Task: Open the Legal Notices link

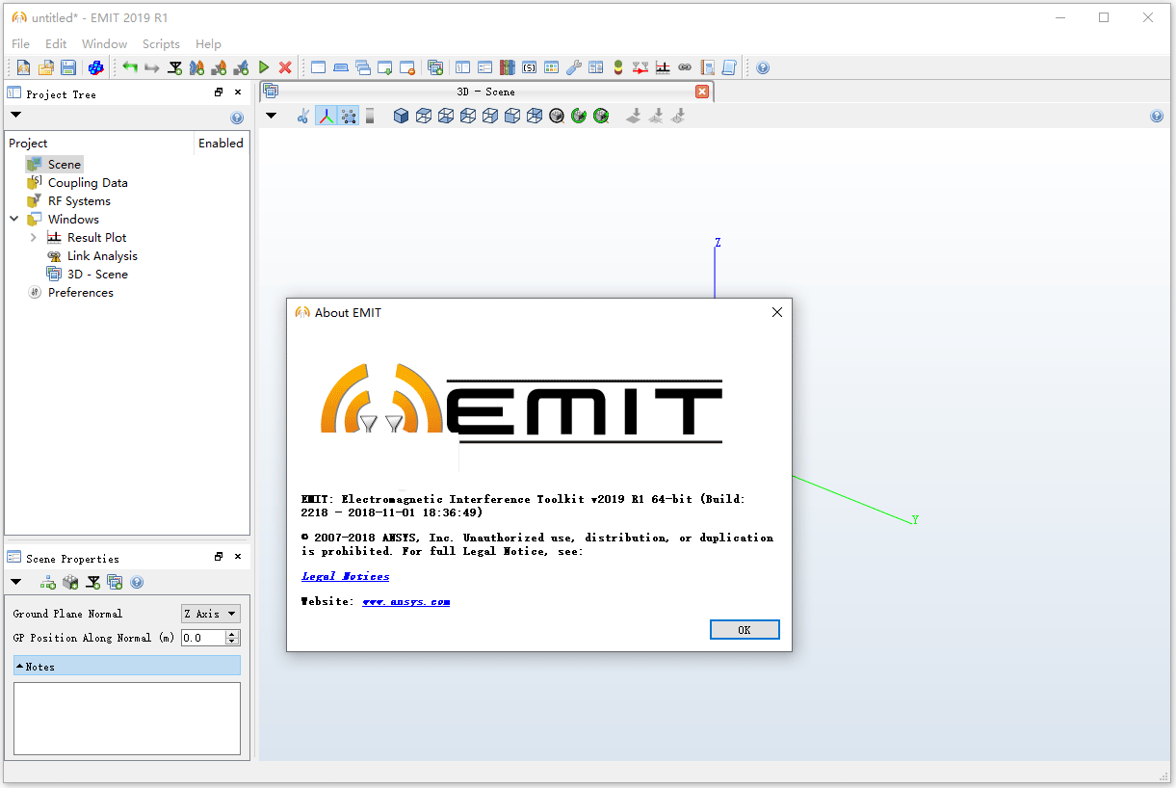Action: click(x=346, y=576)
